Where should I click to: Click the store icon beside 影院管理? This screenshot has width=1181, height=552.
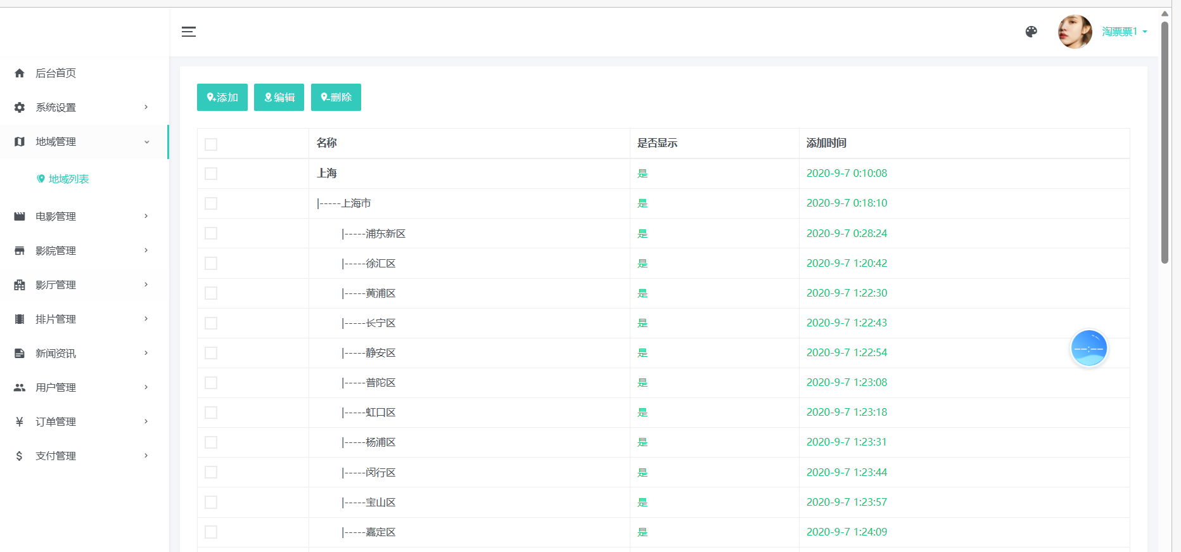[20, 251]
